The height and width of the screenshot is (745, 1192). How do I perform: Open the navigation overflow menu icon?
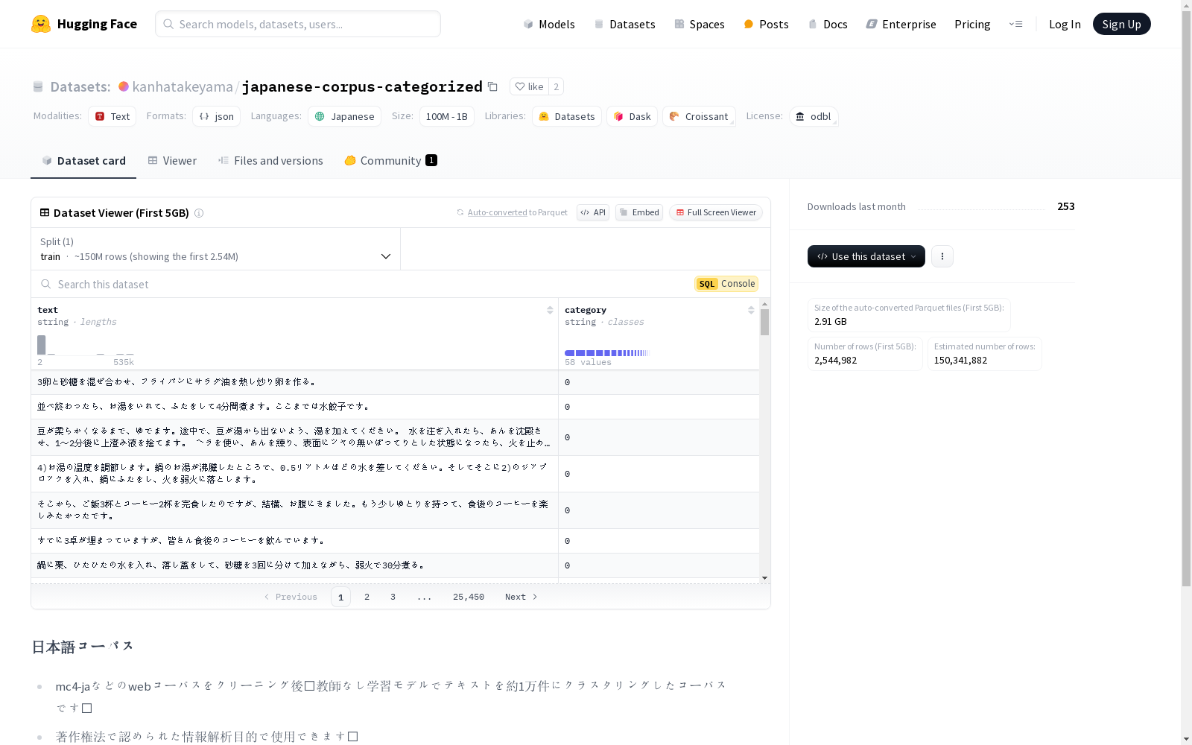(1015, 24)
